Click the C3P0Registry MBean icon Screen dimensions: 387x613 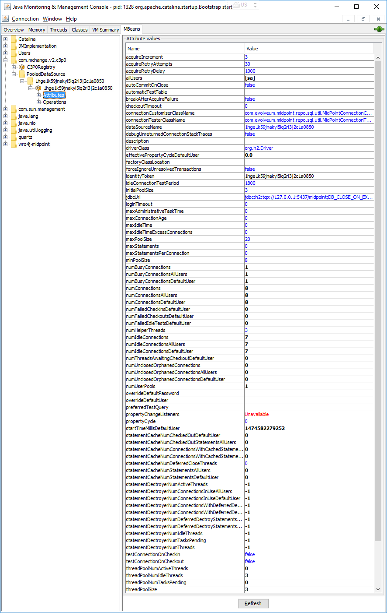point(22,67)
